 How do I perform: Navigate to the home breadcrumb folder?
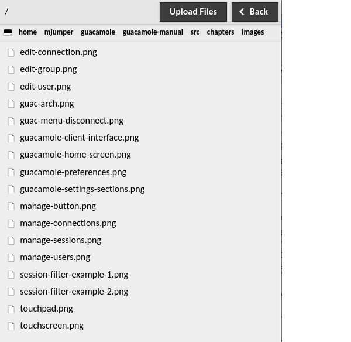coord(27,32)
